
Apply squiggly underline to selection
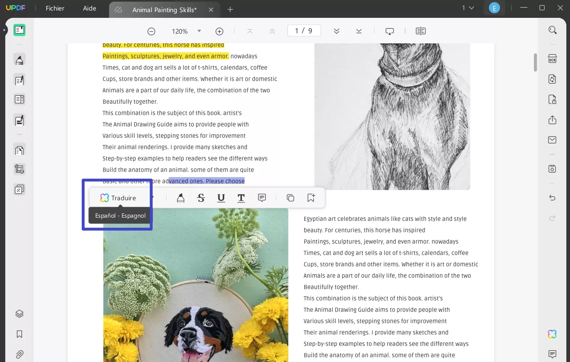241,198
